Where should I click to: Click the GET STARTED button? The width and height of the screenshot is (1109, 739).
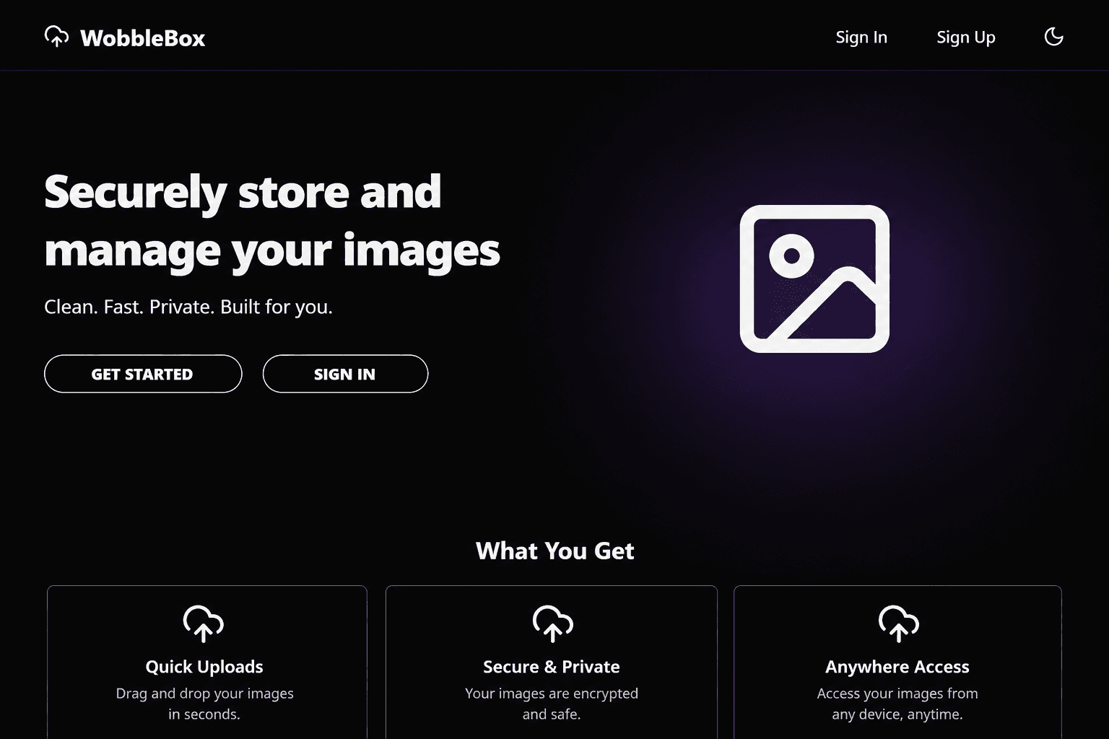click(x=143, y=374)
